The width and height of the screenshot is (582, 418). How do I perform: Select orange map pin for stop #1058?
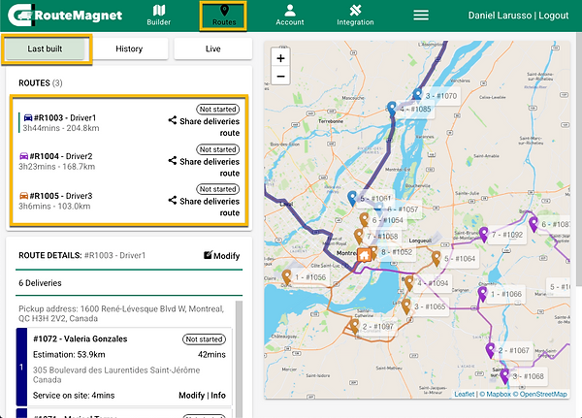(359, 236)
